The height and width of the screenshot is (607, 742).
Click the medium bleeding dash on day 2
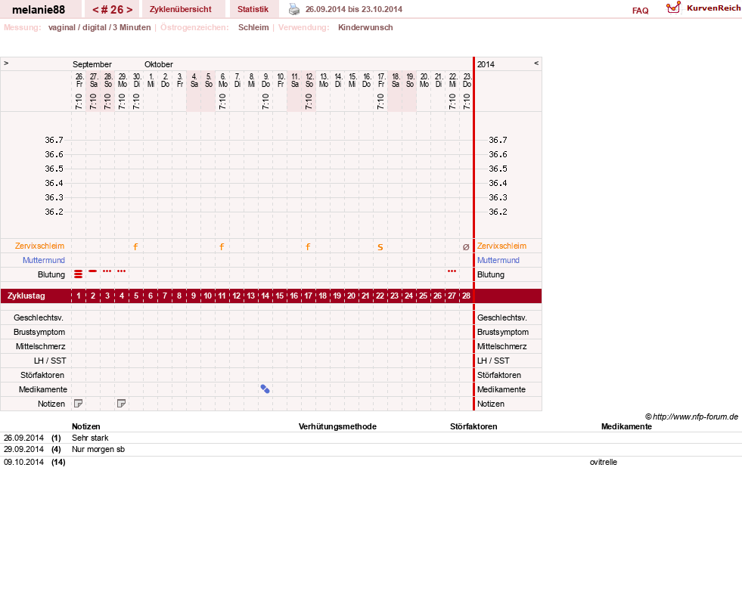[x=93, y=271]
